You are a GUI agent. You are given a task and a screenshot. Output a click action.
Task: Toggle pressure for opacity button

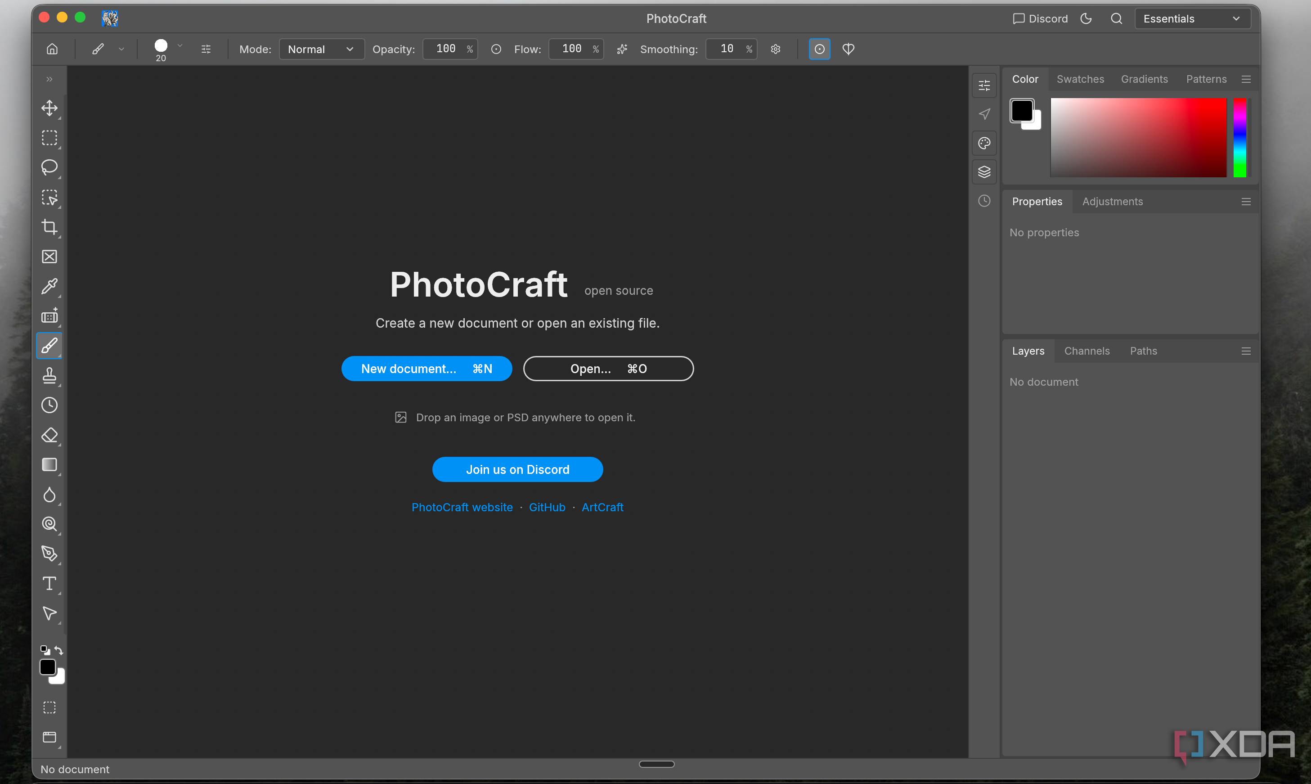pyautogui.click(x=496, y=49)
